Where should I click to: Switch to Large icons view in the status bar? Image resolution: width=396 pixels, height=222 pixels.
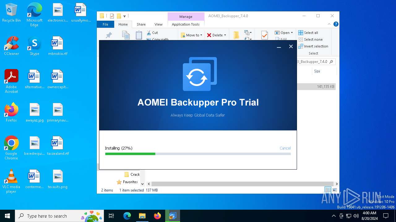pos(334,190)
